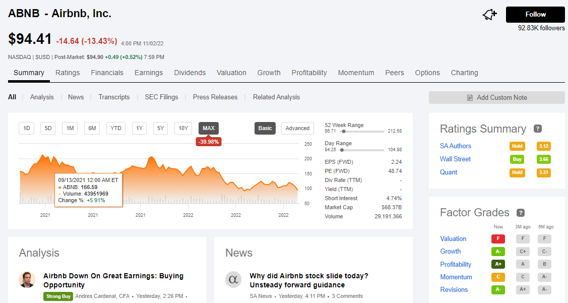Open the Charting tab
Viewport: 568px width, 303px height.
tap(464, 73)
